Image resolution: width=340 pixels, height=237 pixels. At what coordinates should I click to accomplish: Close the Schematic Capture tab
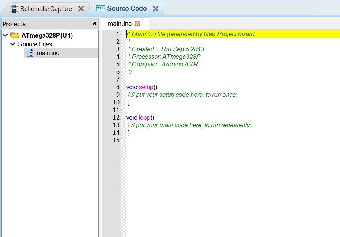click(x=81, y=9)
